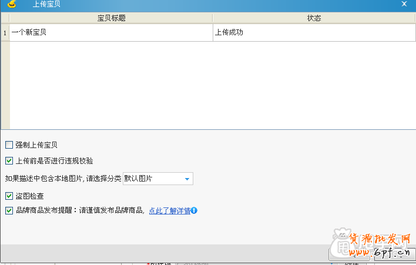
Task: Click the blank corner header above row numbers
Action: tap(5, 18)
